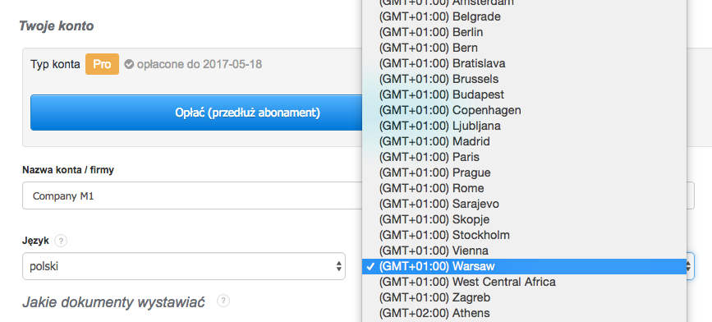Click Opłać (przedłuż abonament) button
Screen dimensions: 712x322
[x=196, y=113]
